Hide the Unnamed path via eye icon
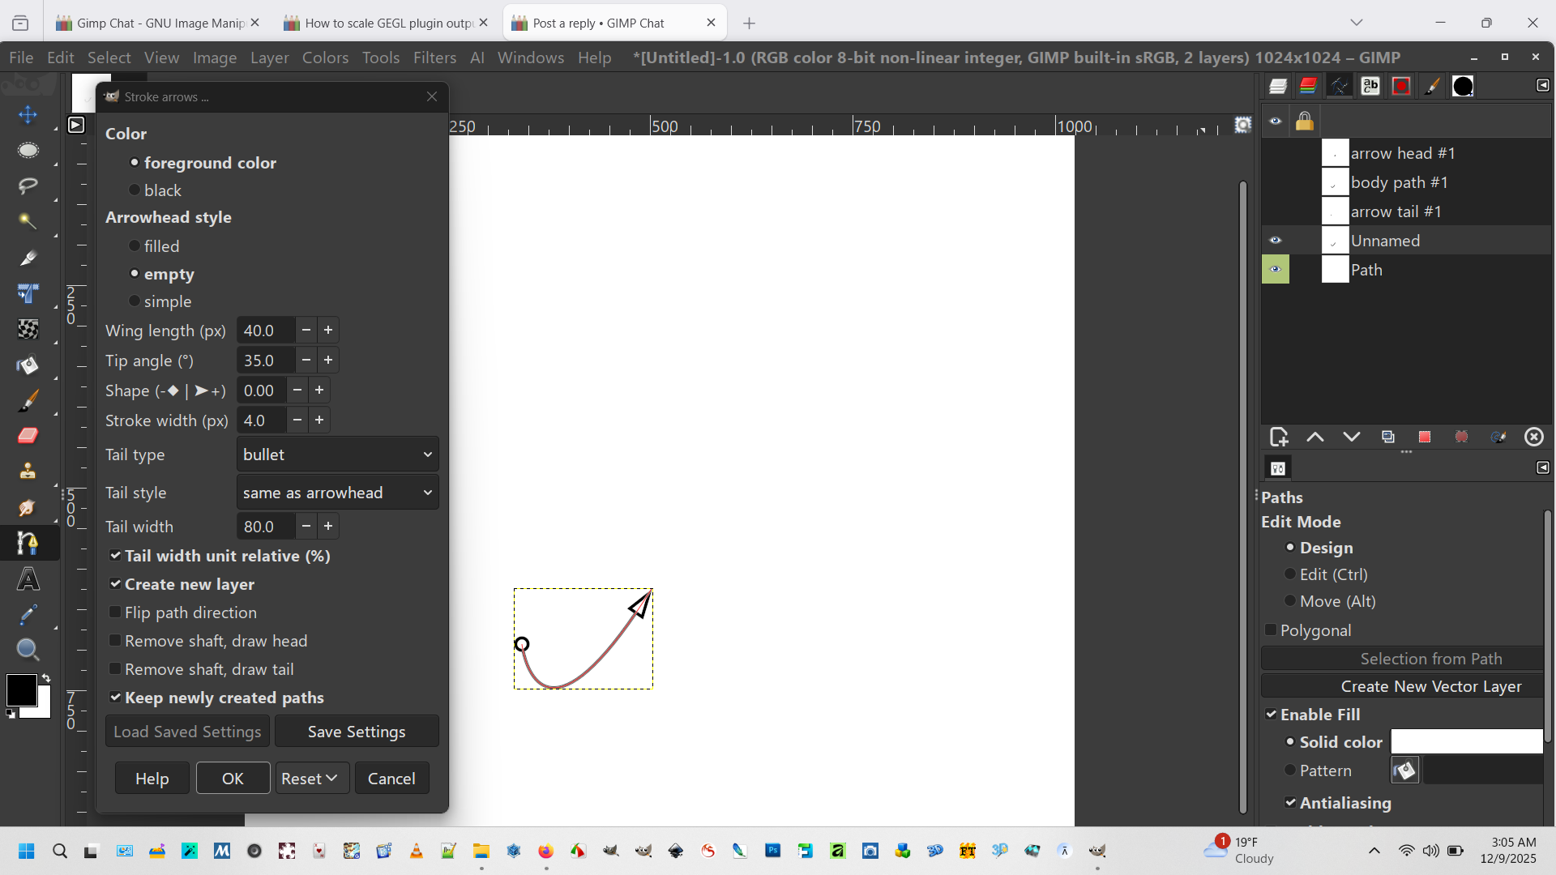Screen dimensions: 1556x875 [1276, 241]
